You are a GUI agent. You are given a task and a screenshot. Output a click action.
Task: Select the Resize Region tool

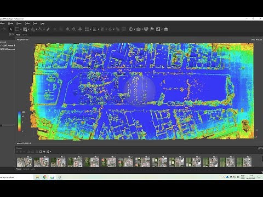tap(25, 29)
